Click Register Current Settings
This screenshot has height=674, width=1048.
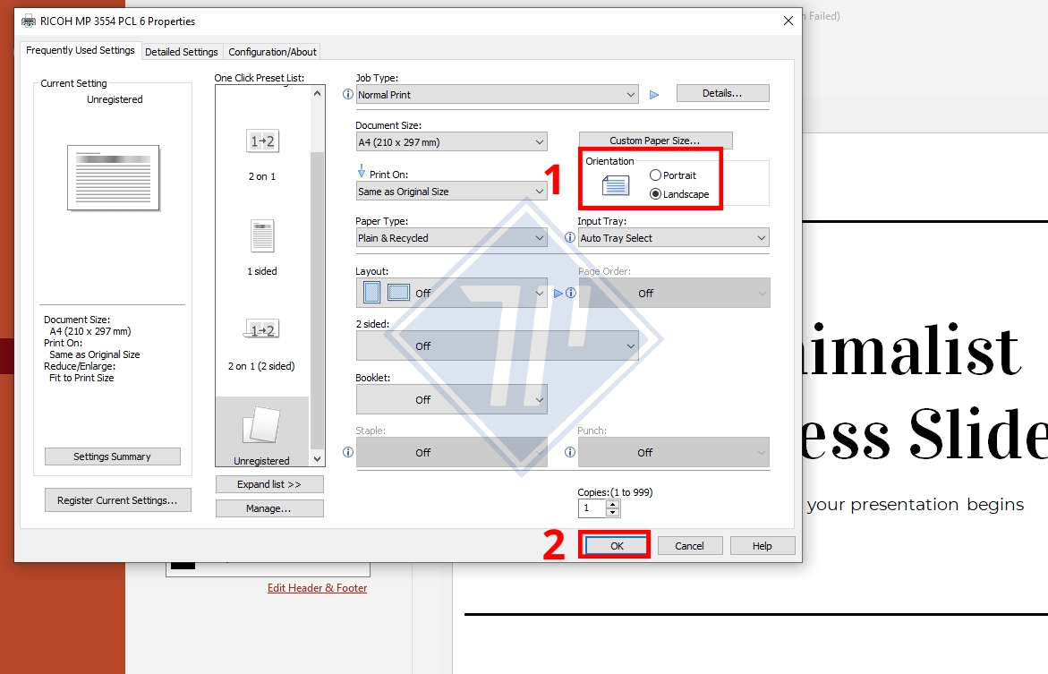pyautogui.click(x=117, y=499)
